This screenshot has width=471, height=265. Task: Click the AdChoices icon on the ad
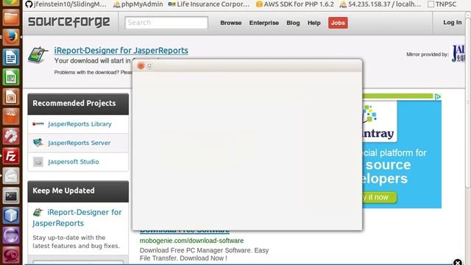(438, 96)
